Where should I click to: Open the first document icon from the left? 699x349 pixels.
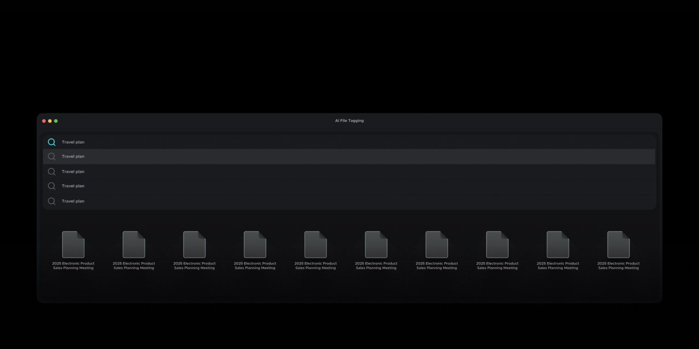tap(73, 244)
